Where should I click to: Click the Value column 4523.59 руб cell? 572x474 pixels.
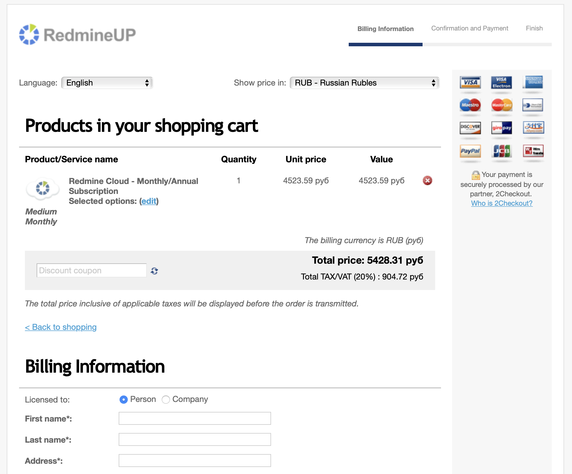382,180
